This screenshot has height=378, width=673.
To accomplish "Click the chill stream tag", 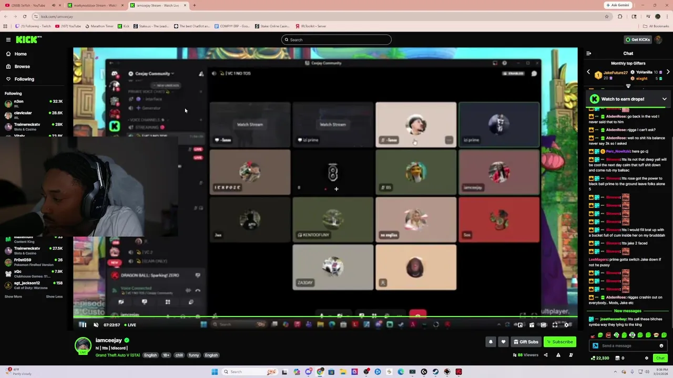I will 179,355.
